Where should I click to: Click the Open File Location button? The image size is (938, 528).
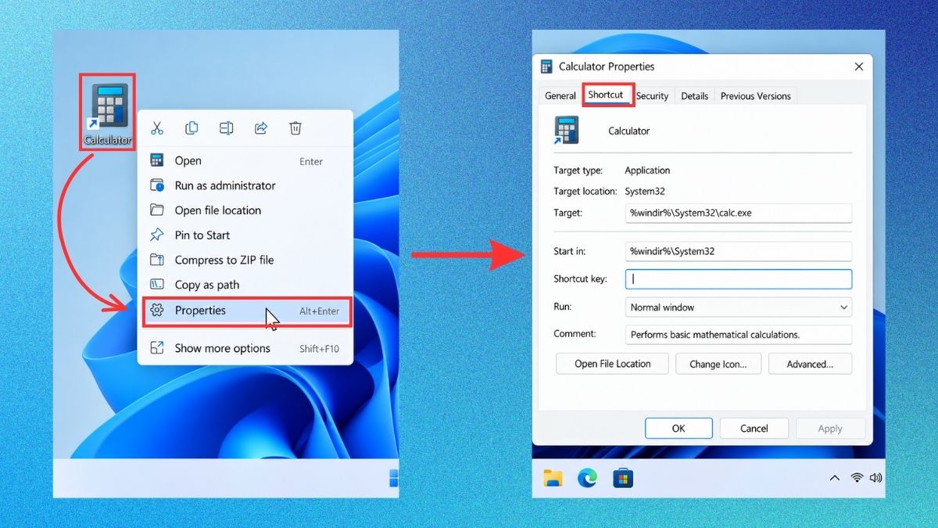coord(612,364)
